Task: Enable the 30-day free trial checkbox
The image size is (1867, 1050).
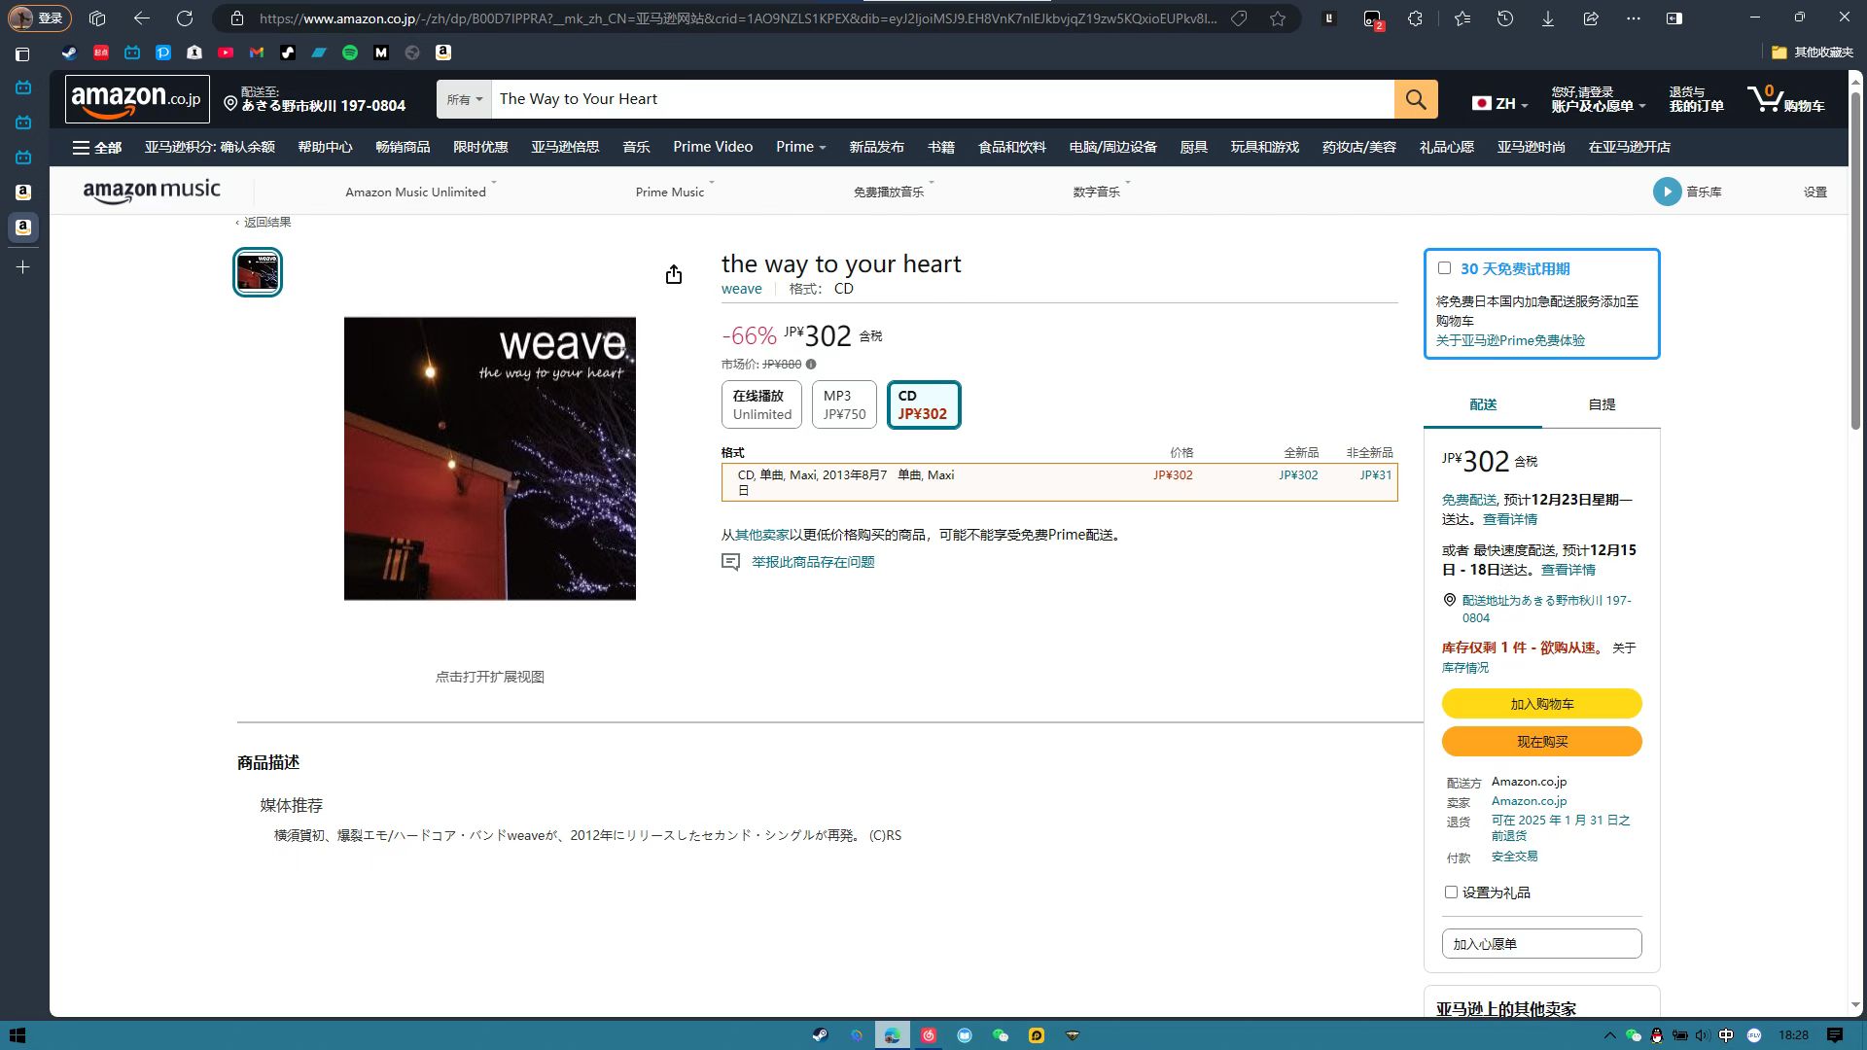Action: [1444, 268]
